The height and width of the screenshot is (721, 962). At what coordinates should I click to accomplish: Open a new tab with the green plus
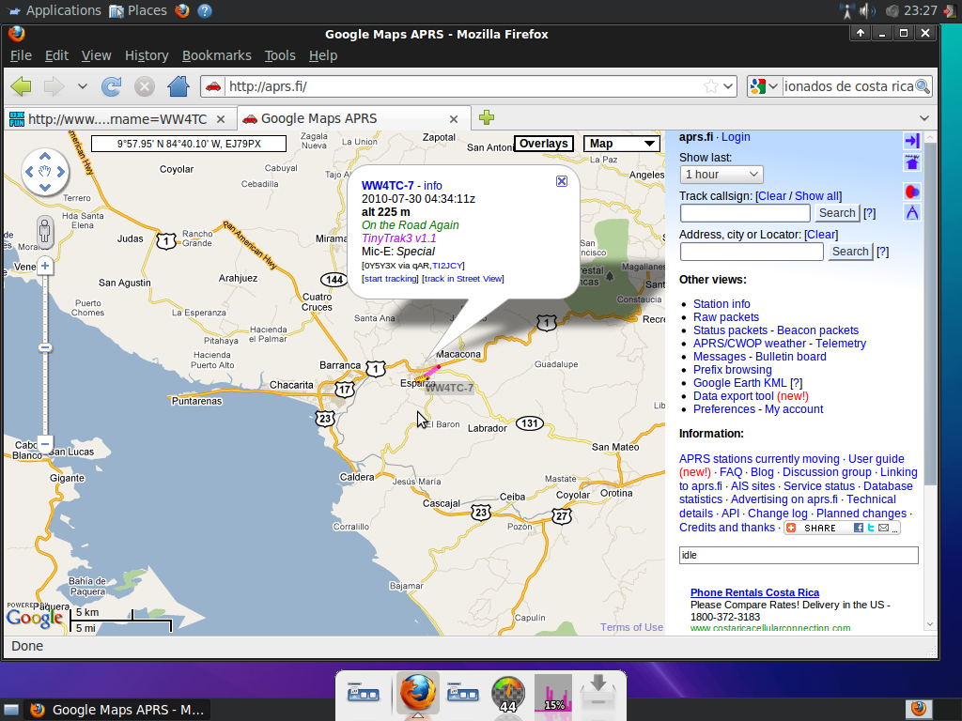(487, 117)
